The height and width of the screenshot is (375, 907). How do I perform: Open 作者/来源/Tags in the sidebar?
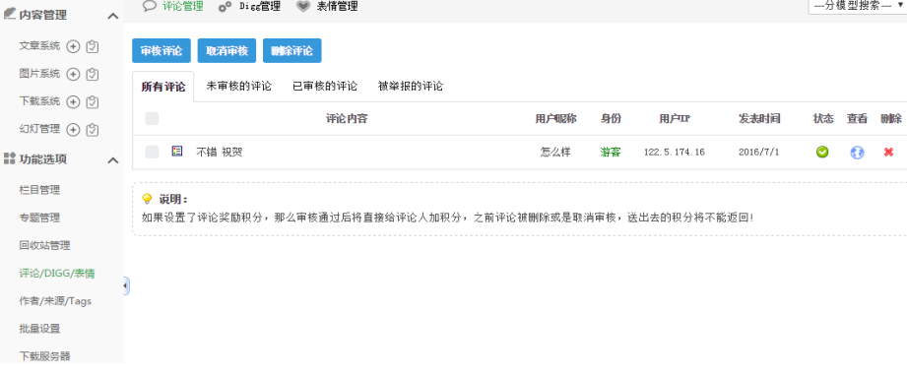coord(55,301)
